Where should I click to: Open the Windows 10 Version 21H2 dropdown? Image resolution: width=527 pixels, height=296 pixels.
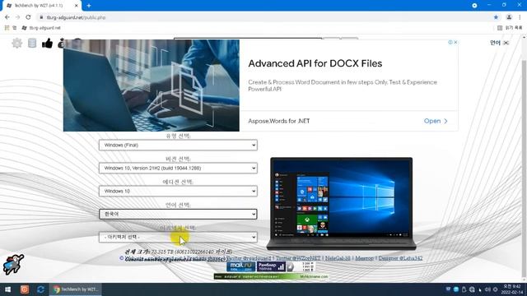(178, 168)
